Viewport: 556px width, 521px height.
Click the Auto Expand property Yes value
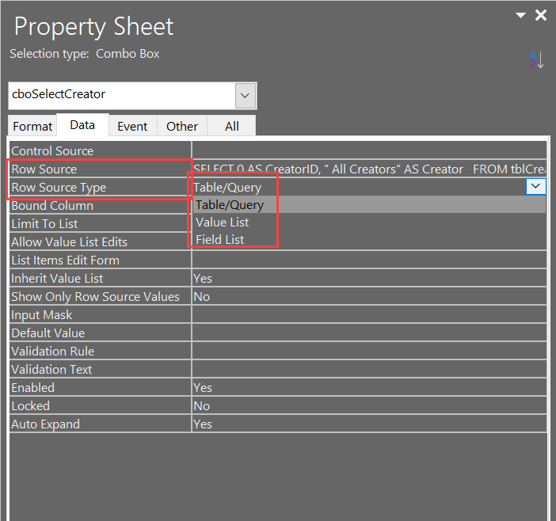point(368,424)
